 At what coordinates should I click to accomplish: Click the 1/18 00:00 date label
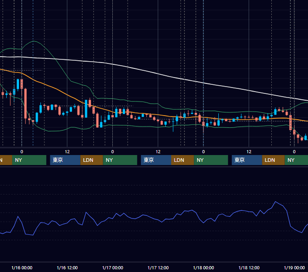coord(203,267)
